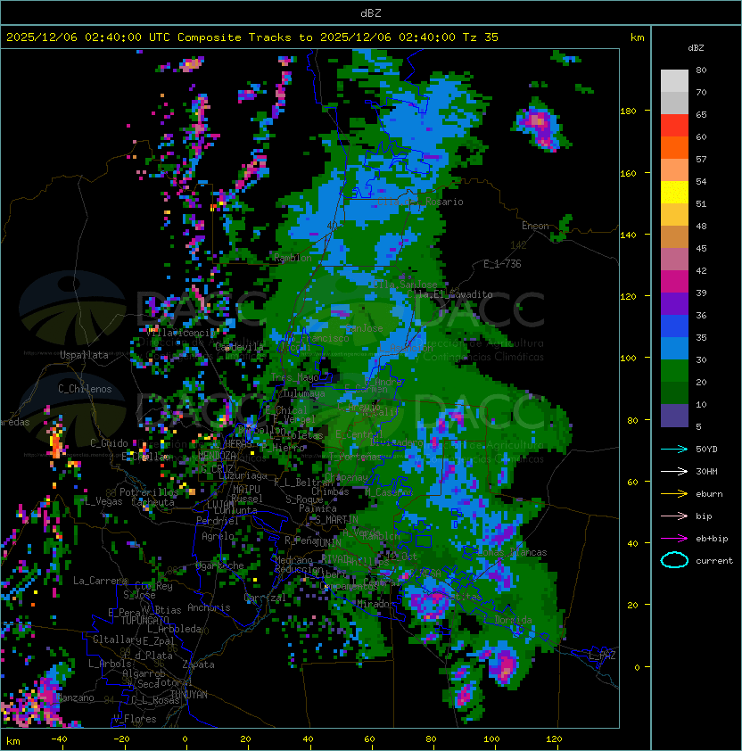Viewport: 742px width, 751px height.
Task: Click the E_1-736 map label
Action: point(502,264)
